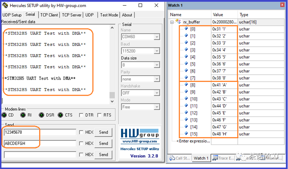Screen dimensions: 288x169
Task: Click the Value column header
Action: 224,15
